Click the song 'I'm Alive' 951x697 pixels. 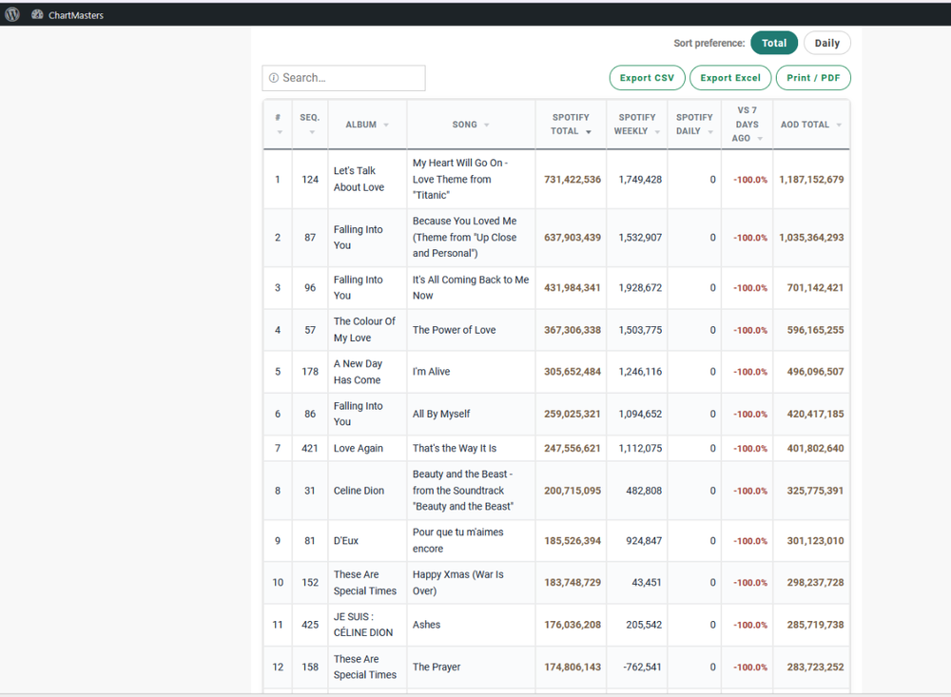tap(431, 371)
